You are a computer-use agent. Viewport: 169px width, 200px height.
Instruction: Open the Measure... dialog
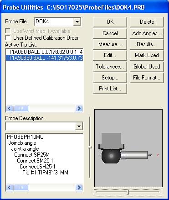click(110, 44)
